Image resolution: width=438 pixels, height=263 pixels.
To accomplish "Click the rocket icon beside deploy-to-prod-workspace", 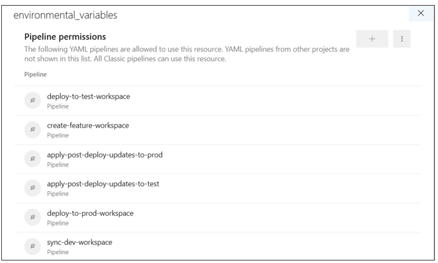I will 32,217.
